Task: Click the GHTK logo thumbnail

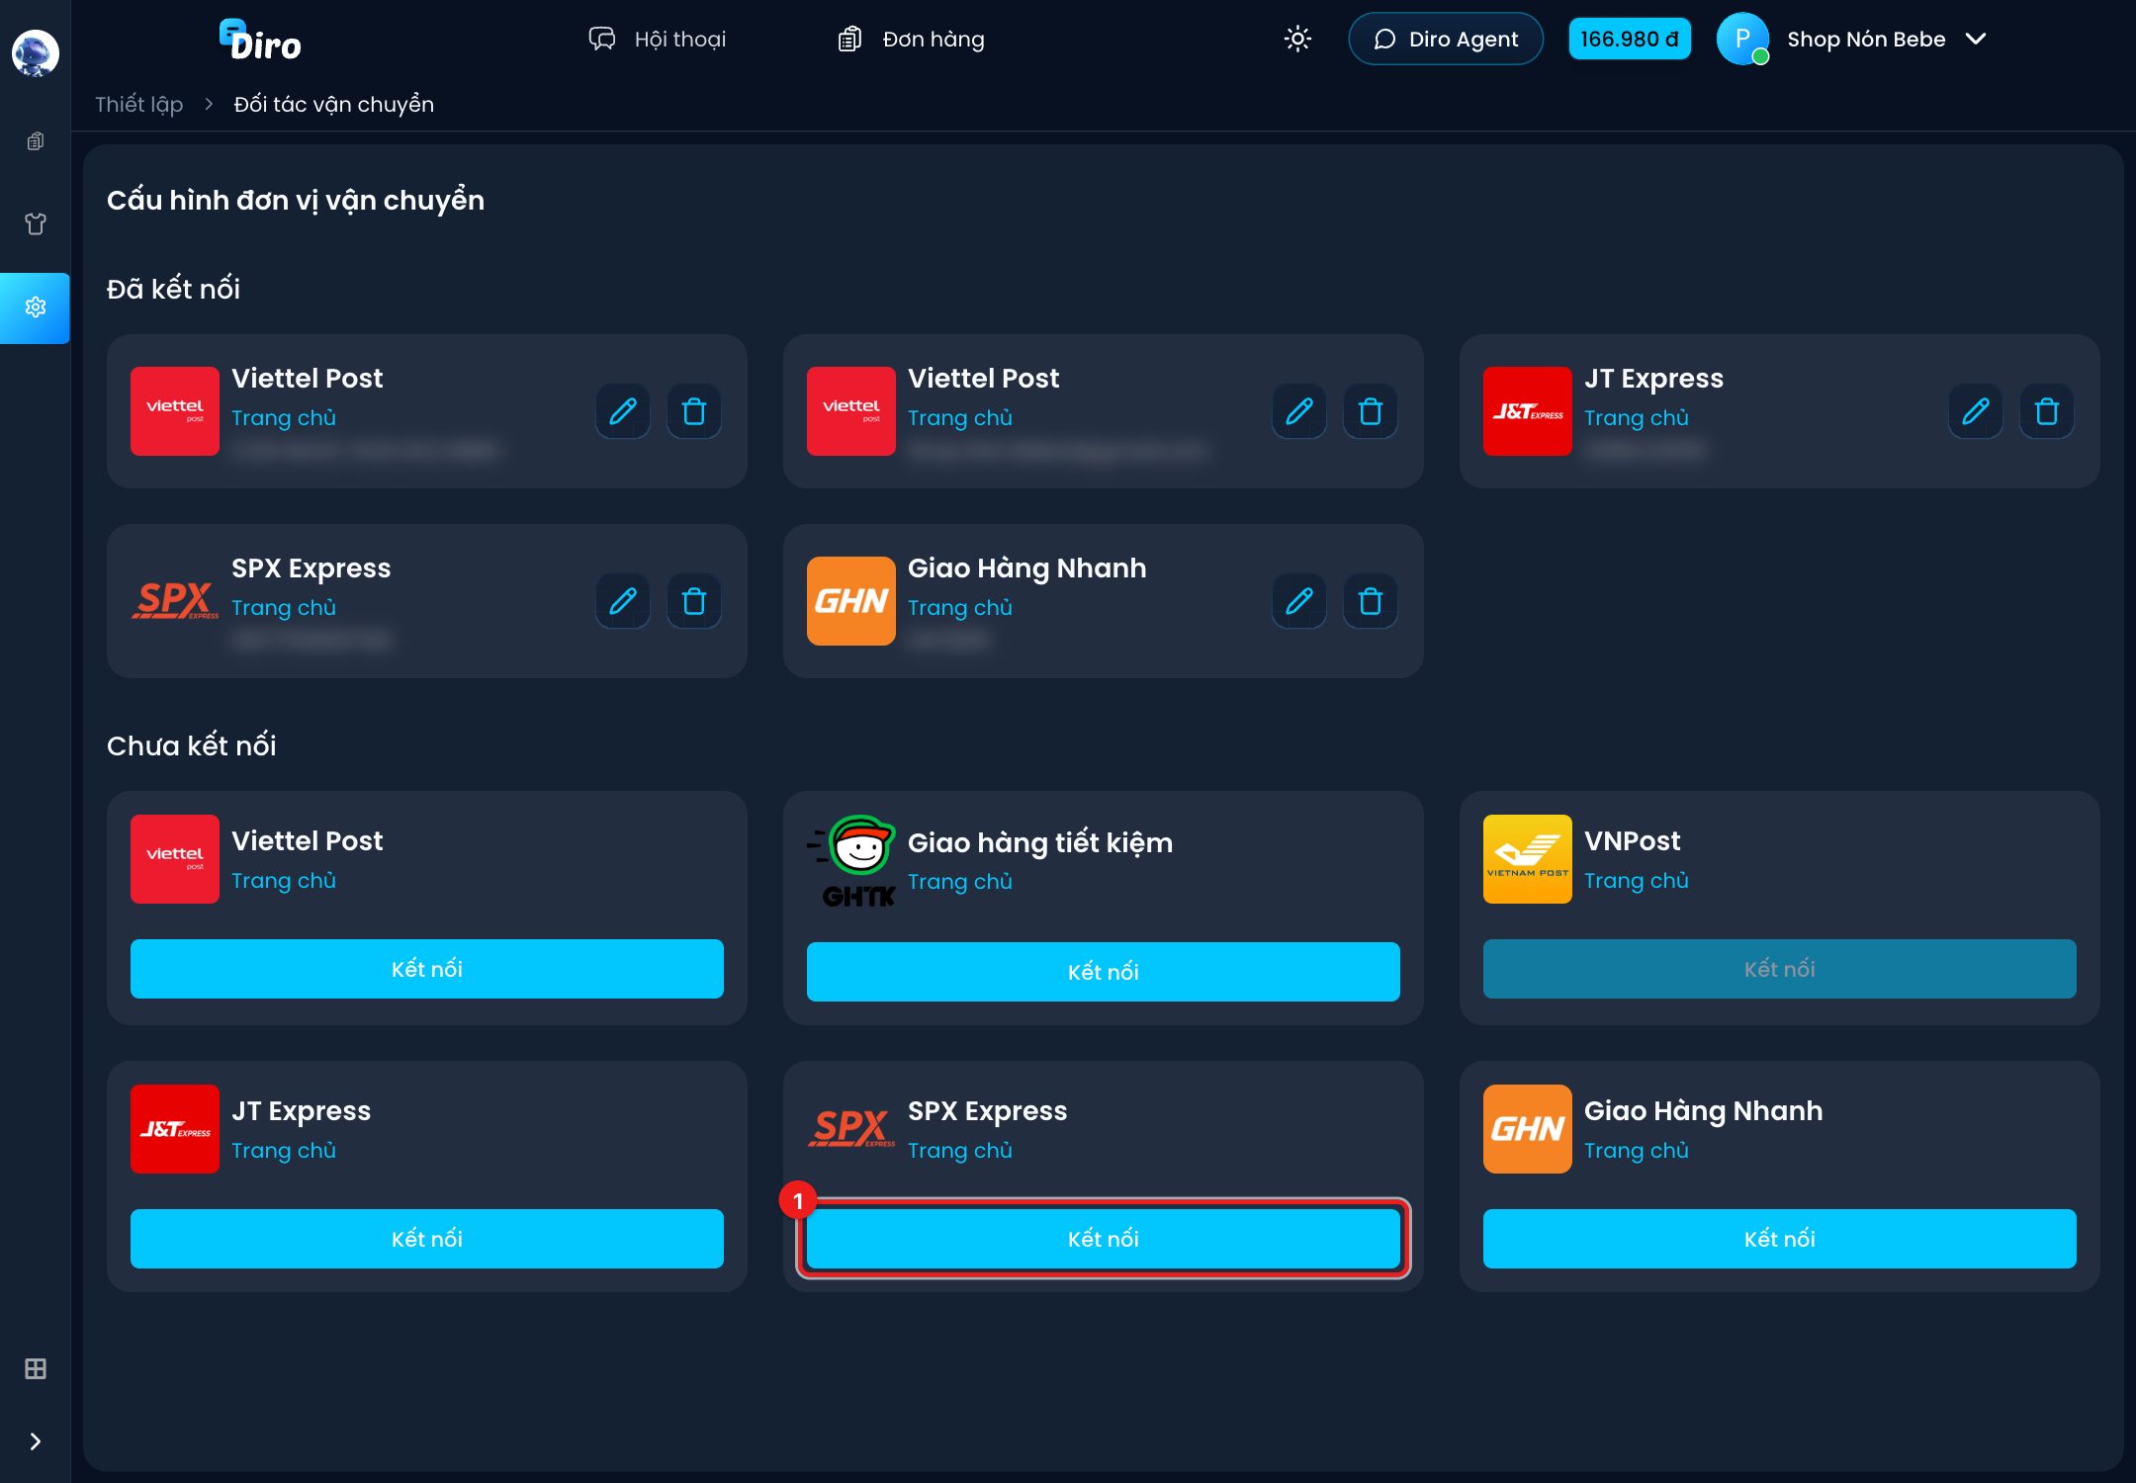Action: (x=851, y=861)
